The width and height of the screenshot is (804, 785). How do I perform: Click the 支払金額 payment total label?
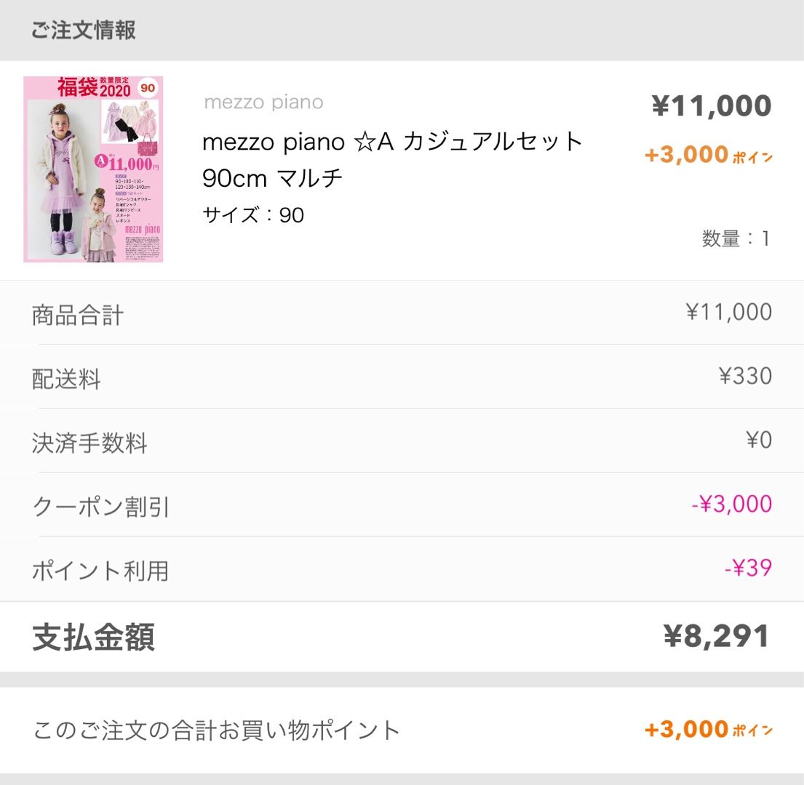point(93,637)
